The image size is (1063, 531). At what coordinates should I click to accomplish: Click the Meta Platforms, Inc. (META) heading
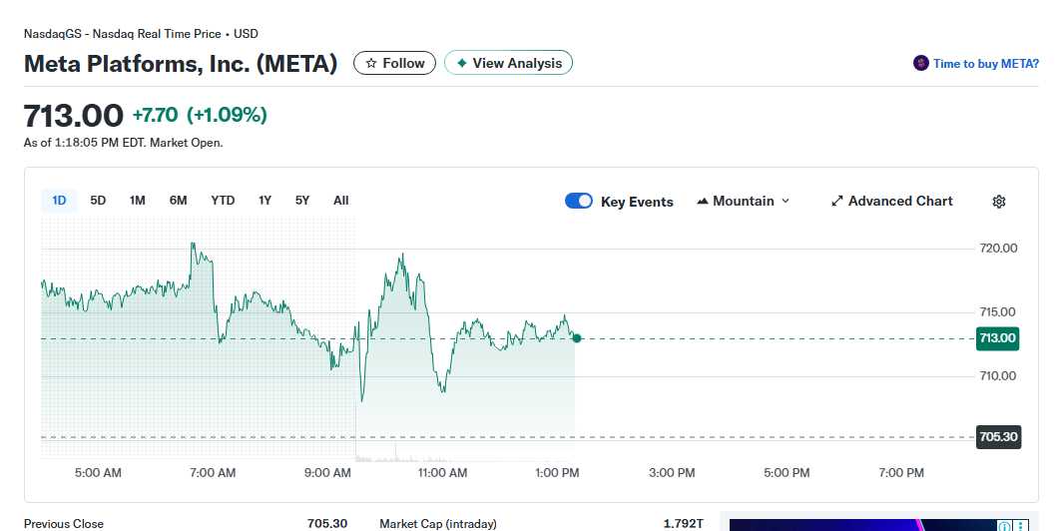(x=181, y=64)
